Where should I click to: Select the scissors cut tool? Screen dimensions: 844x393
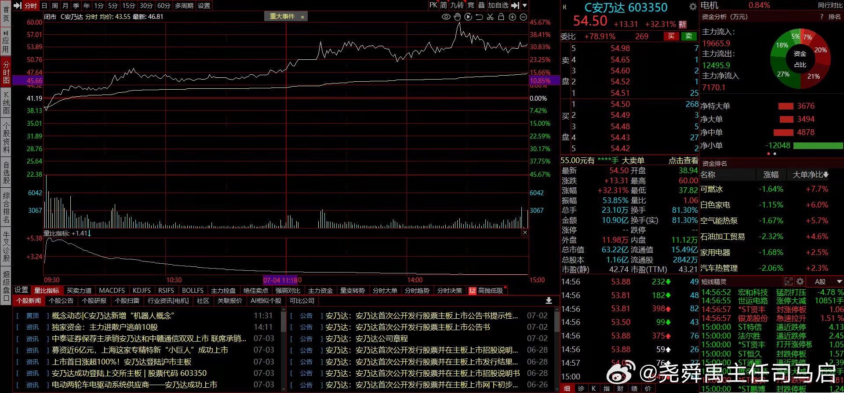(x=490, y=17)
